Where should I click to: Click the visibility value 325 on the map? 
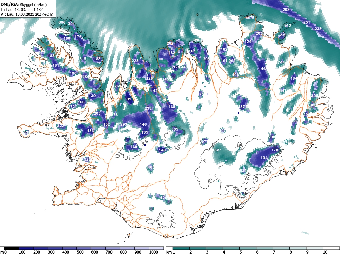(x=314, y=96)
